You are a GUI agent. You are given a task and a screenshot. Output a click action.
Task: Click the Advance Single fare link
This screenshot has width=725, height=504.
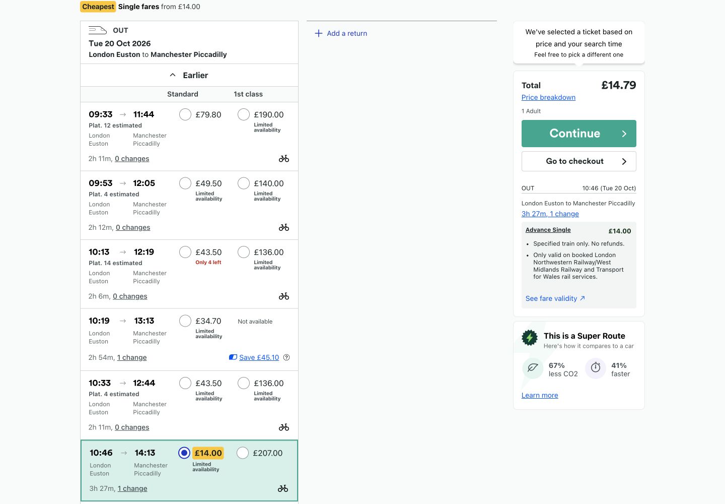548,230
